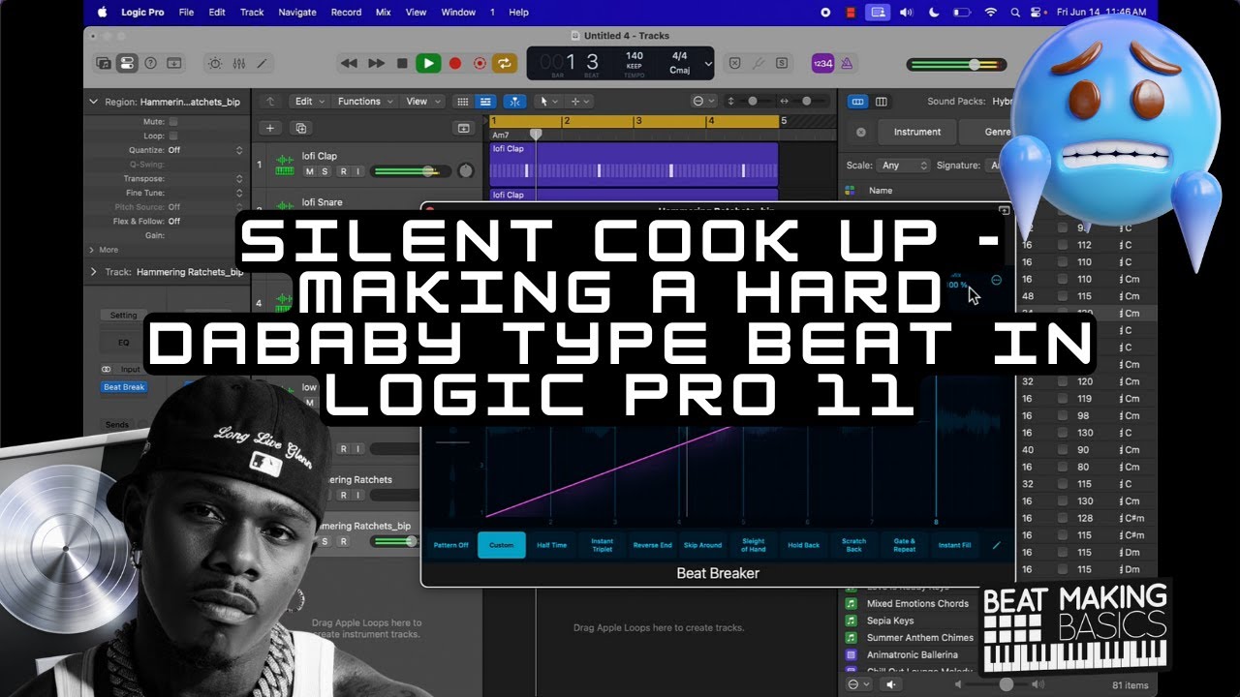This screenshot has height=697, width=1240.
Task: Start playback with green Play button
Action: 428,64
